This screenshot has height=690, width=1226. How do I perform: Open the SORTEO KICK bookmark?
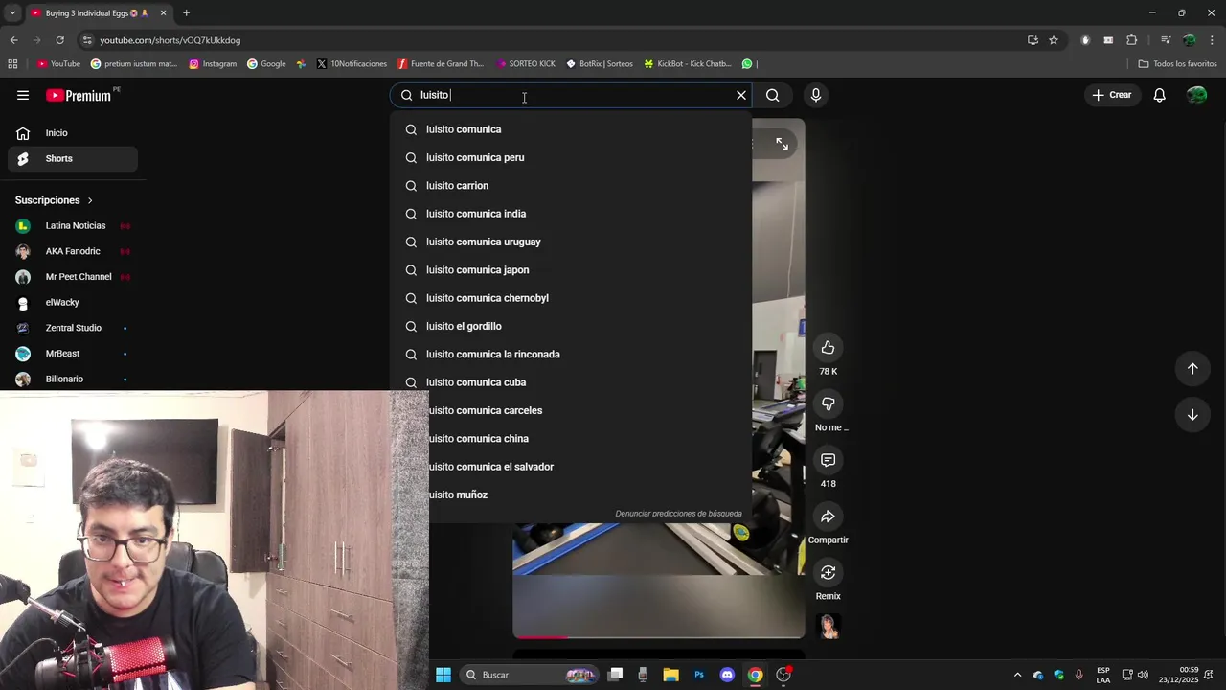[525, 64]
